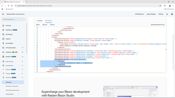Image resolution: width=175 pixels, height=98 pixels.
Task: Expand Filtering submenu chevron
Action: (x=22, y=73)
